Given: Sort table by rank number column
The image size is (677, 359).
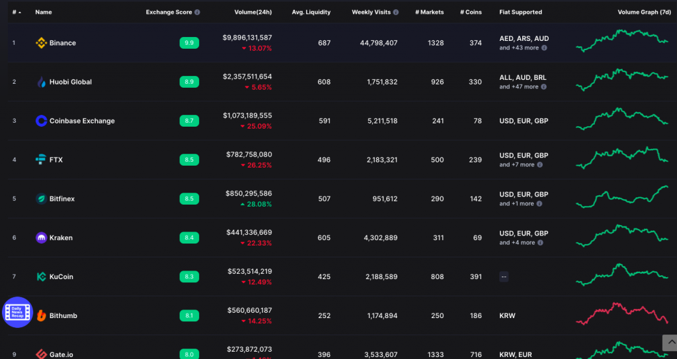Looking at the screenshot, I should (17, 12).
